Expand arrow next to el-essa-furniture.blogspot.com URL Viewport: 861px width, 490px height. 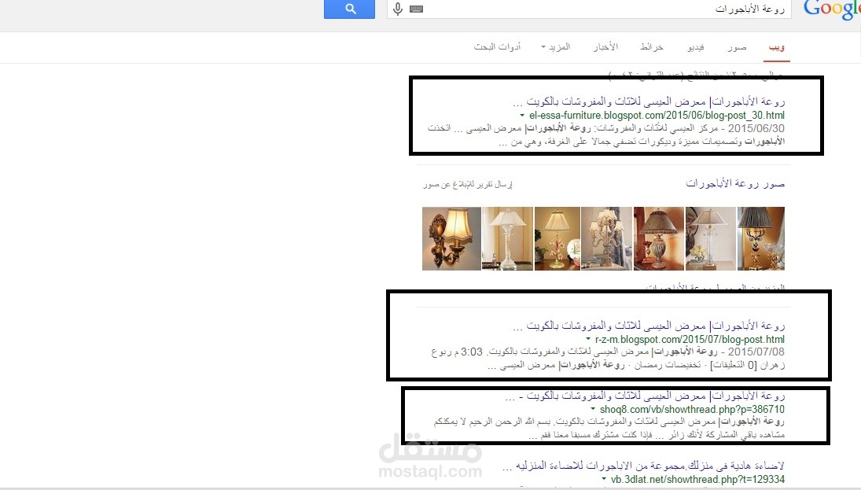(x=522, y=116)
